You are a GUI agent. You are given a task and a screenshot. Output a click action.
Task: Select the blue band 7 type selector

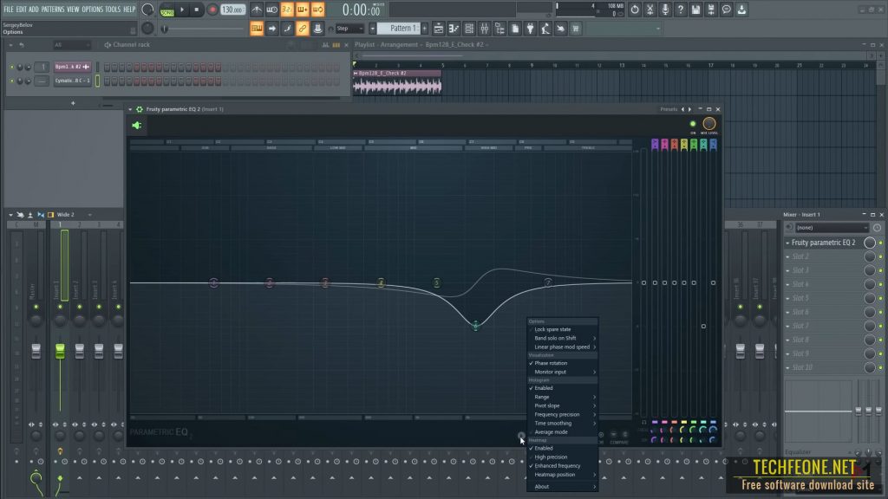713,145
